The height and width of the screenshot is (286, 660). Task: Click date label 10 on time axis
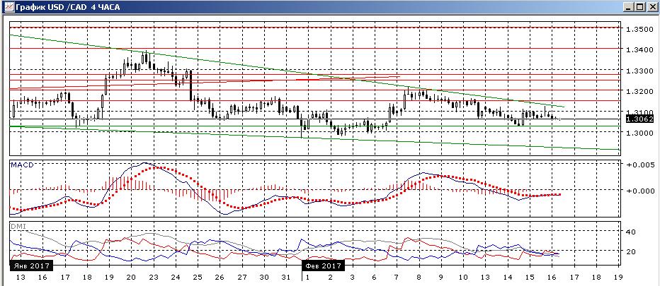tap(462, 278)
